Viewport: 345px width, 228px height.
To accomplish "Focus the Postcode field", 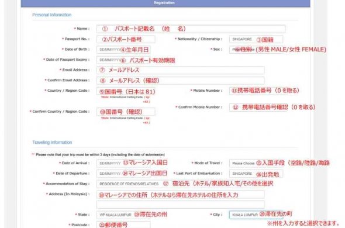I will point(123,224).
